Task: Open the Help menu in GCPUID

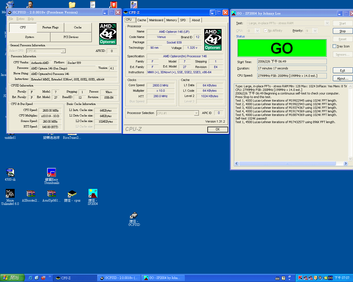Action: pos(31,19)
